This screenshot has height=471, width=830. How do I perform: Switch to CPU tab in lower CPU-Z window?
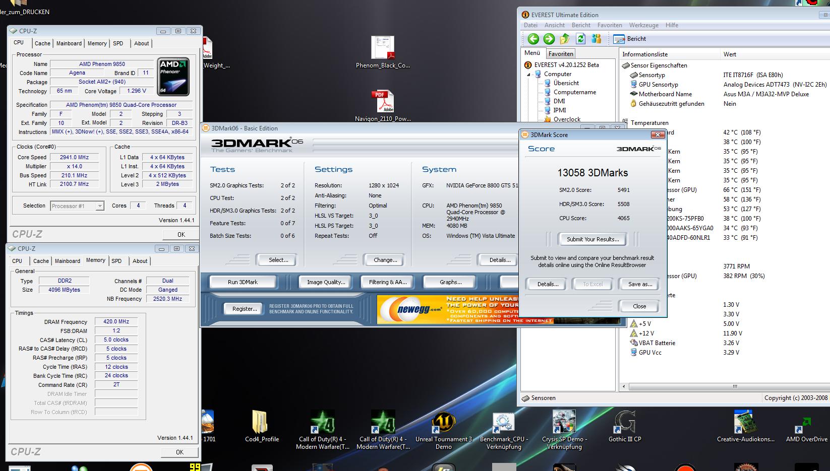tap(17, 261)
